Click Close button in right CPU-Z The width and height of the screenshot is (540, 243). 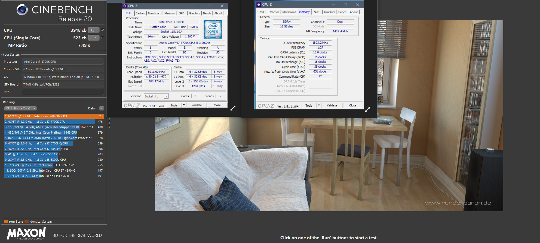pyautogui.click(x=353, y=105)
